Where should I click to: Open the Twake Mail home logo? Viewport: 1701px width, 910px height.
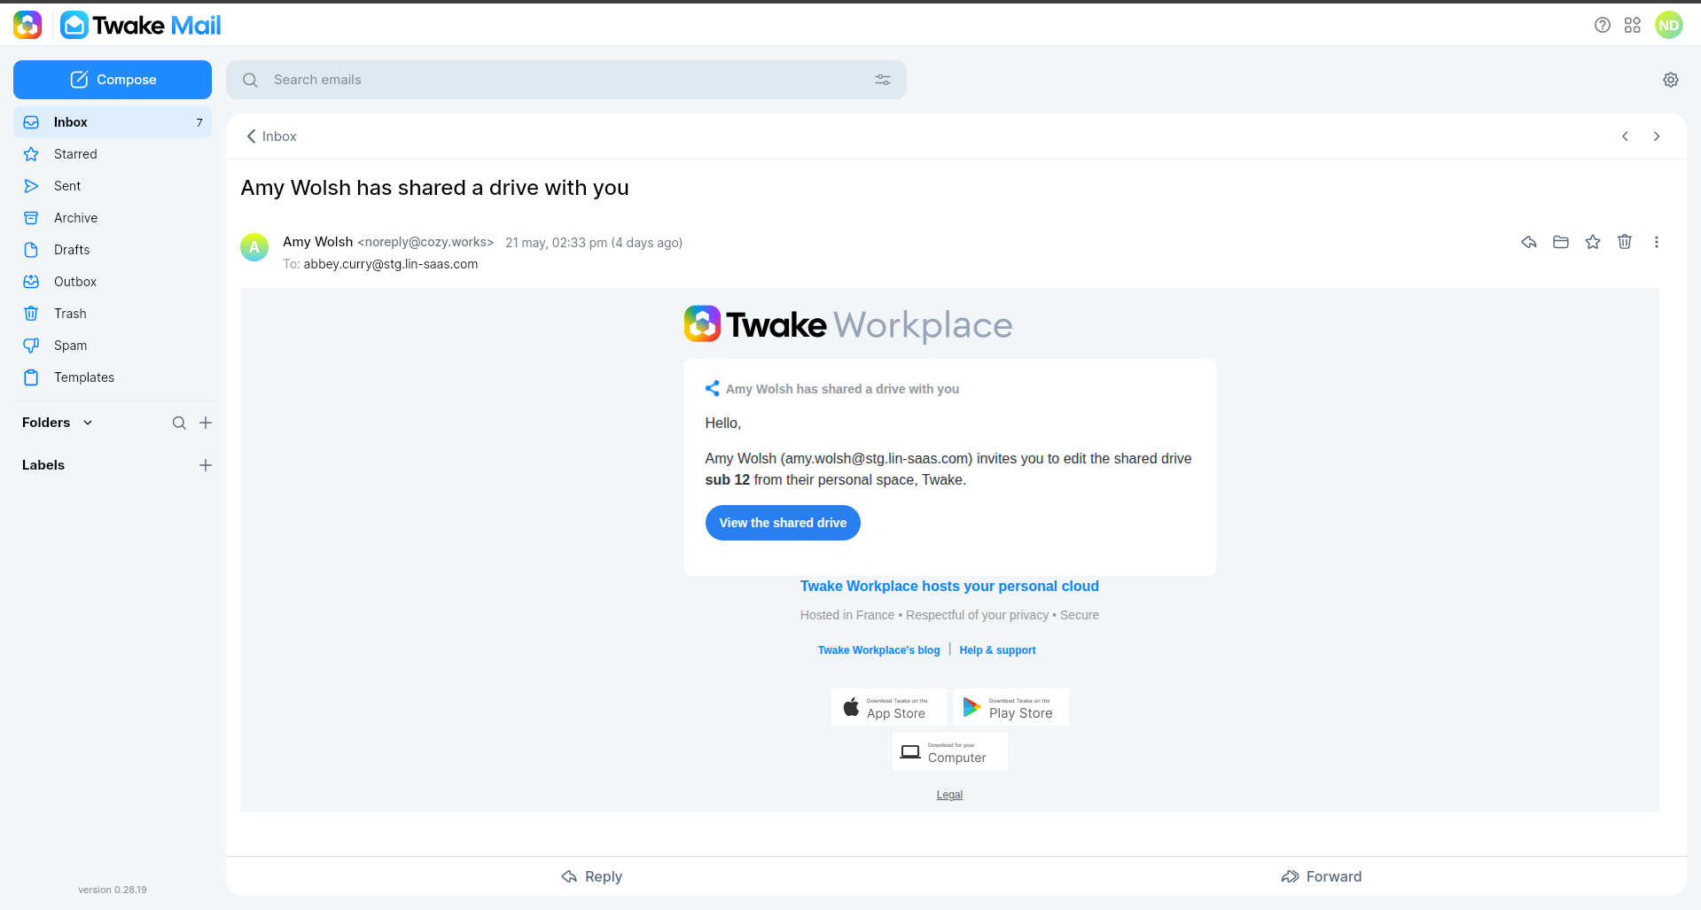click(141, 25)
